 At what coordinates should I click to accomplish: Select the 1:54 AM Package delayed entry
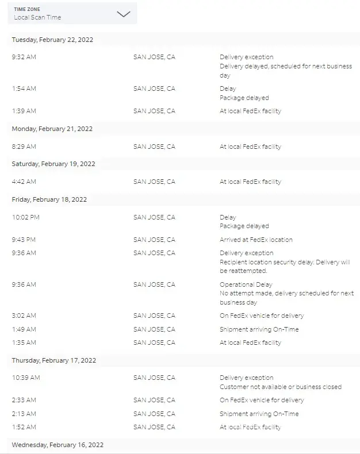(x=244, y=98)
